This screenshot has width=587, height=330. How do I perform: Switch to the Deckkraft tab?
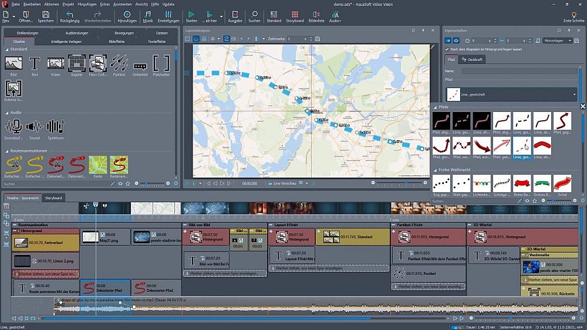point(473,60)
